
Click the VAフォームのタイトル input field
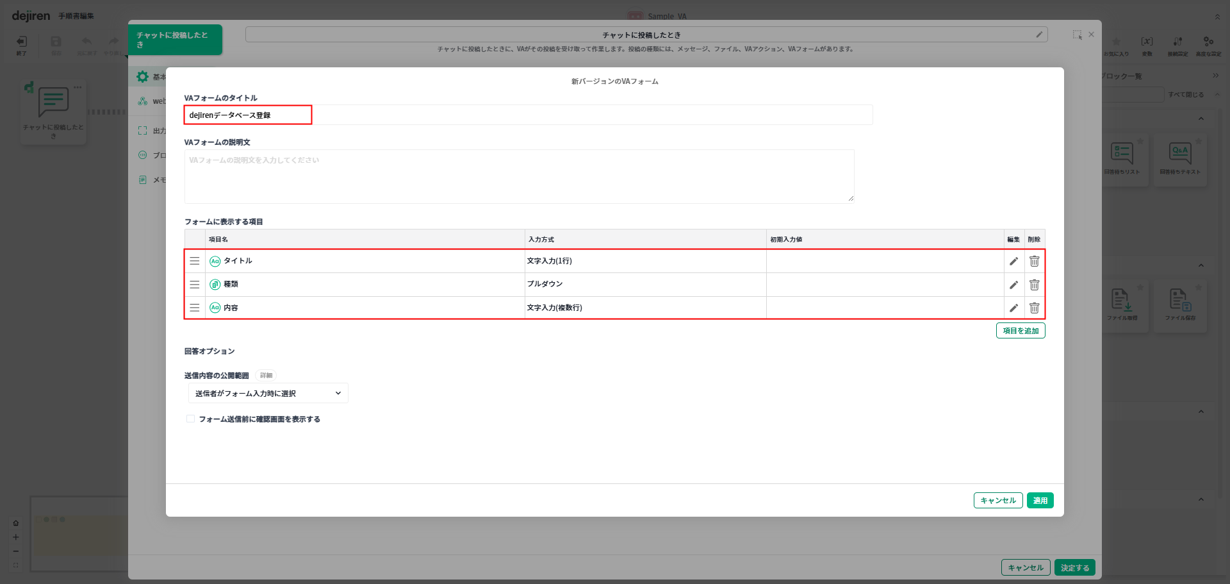tap(528, 115)
